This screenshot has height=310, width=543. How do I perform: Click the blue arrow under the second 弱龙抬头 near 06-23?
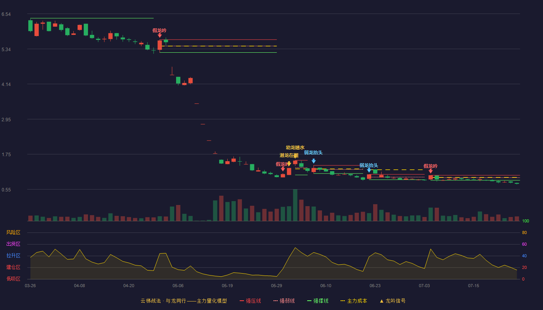(x=369, y=170)
